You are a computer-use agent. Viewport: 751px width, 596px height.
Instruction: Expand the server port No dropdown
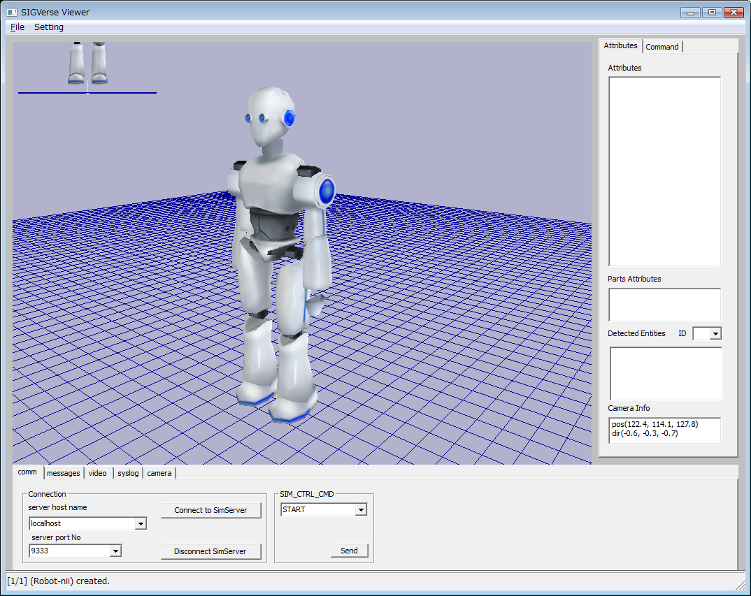[115, 551]
